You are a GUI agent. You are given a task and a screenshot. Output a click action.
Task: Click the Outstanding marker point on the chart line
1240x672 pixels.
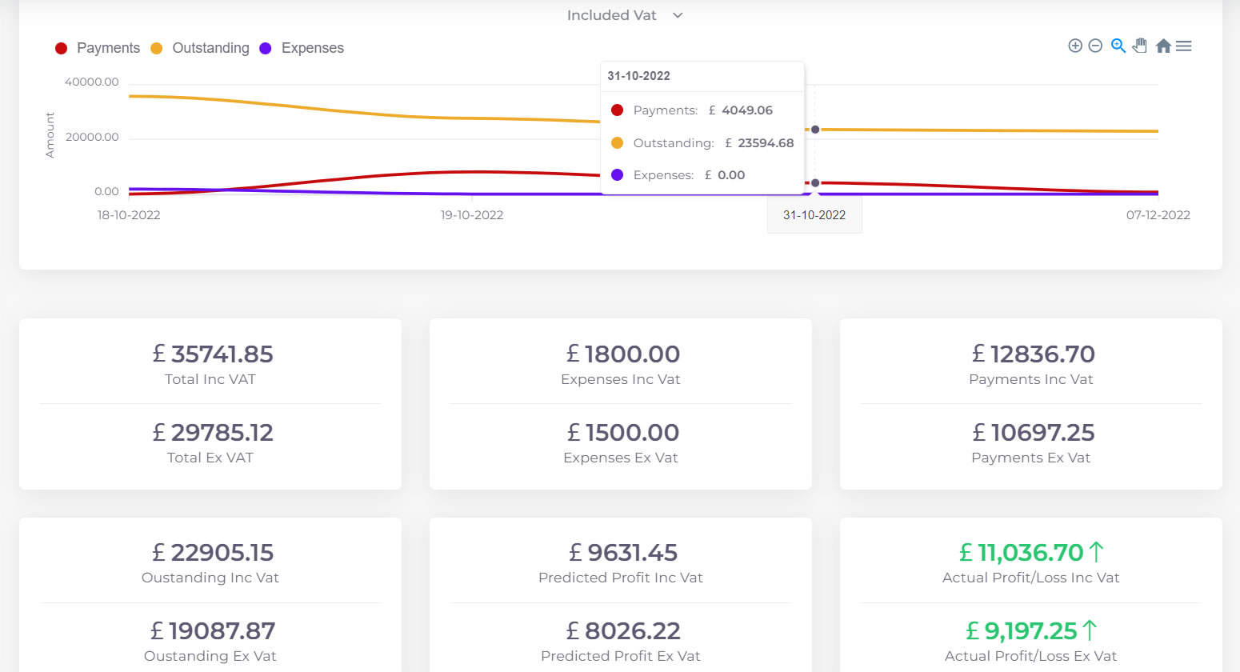coord(815,129)
